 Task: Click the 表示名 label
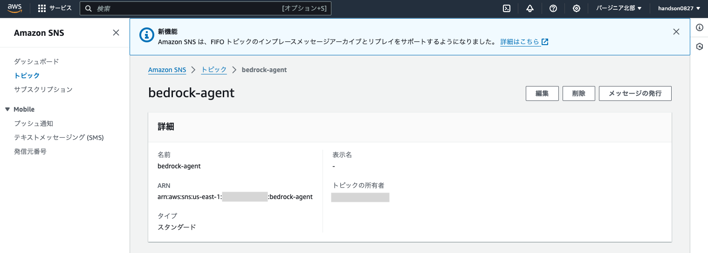coord(342,155)
